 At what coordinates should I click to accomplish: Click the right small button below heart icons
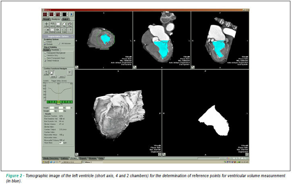click(62, 77)
